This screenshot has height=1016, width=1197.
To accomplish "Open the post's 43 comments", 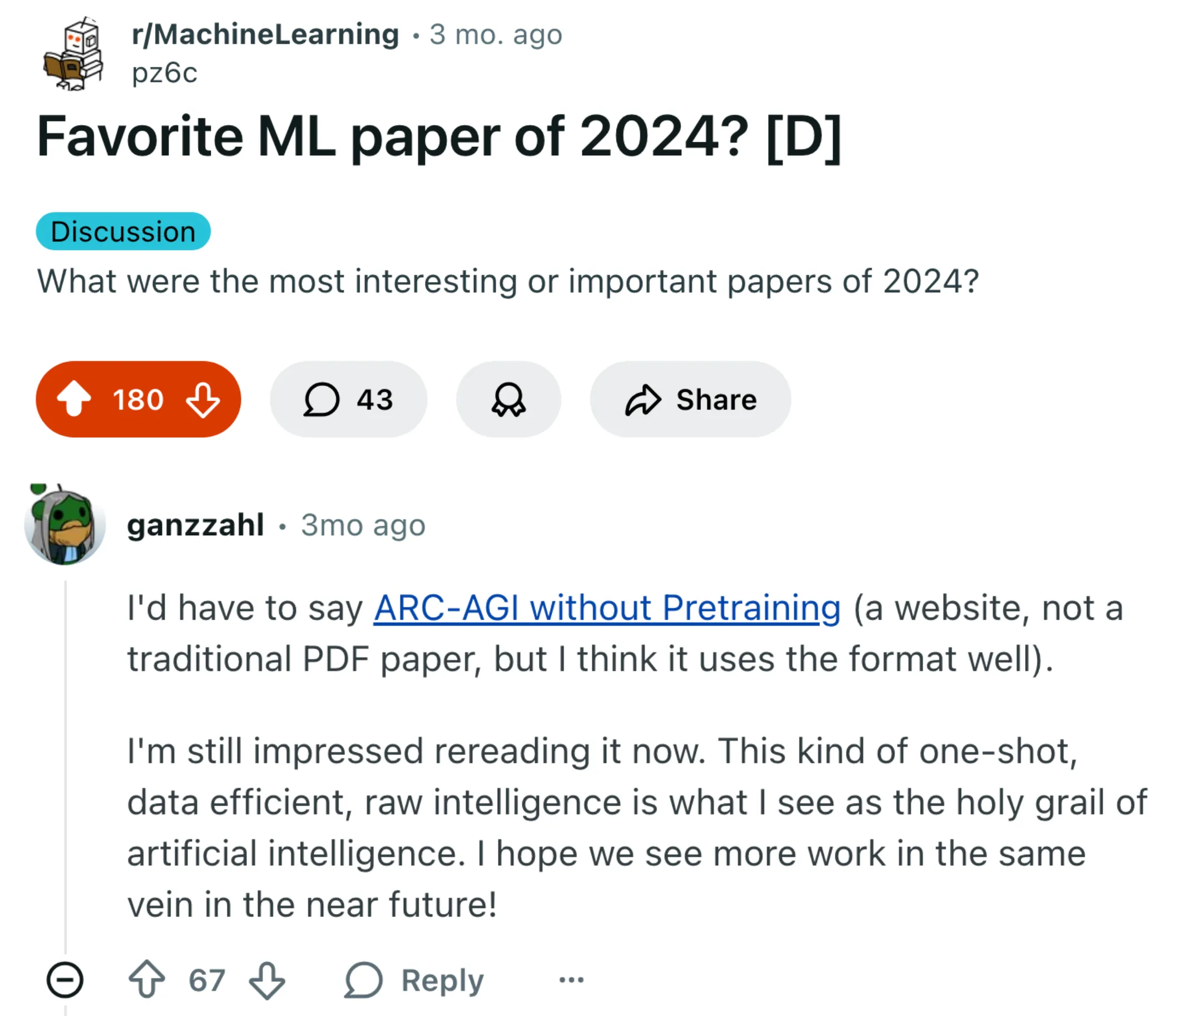I will [348, 399].
